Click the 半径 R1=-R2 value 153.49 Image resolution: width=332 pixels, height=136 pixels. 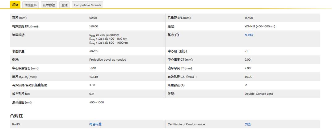(93, 77)
